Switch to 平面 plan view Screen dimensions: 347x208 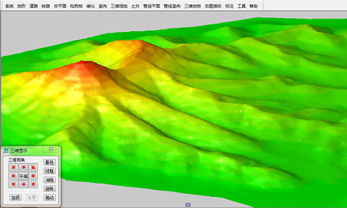[x=24, y=176]
